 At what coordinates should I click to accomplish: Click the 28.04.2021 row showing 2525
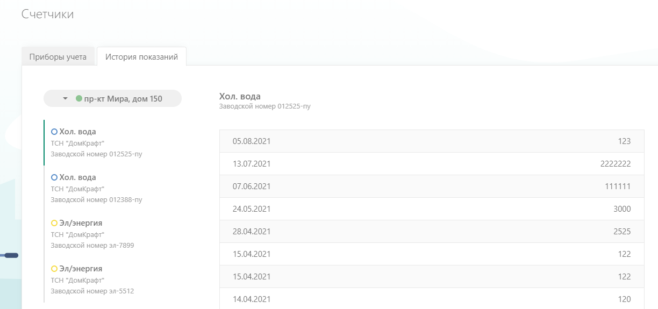point(432,232)
